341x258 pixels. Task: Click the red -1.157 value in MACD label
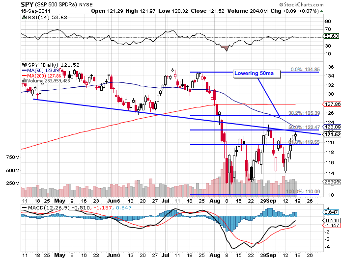coord(103,208)
